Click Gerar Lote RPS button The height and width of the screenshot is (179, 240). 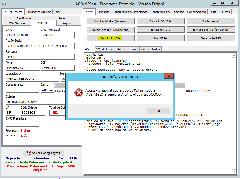[211, 38]
